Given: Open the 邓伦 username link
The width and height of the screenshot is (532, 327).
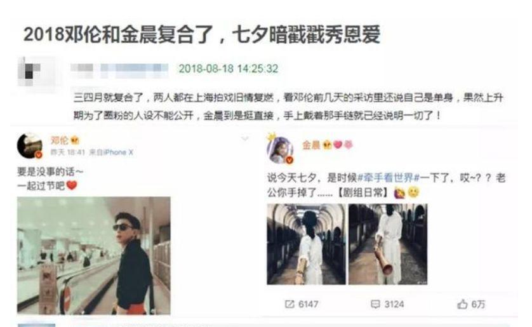Looking at the screenshot, I should [x=60, y=140].
